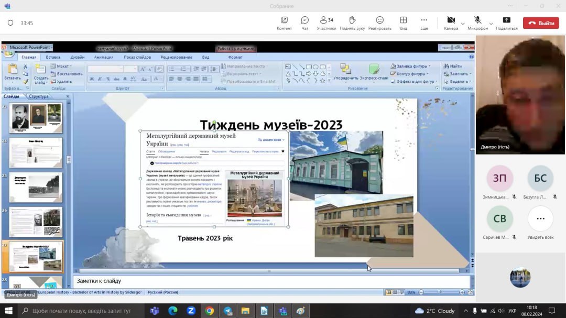Expand camera options dropdown arrow
This screenshot has height=318, width=566.
463,24
